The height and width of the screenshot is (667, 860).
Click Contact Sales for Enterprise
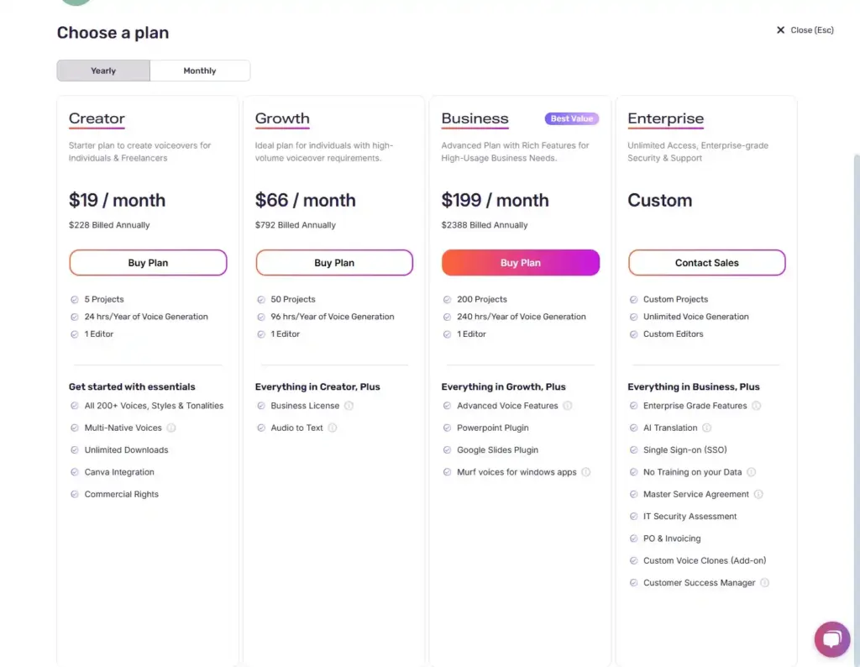click(706, 263)
